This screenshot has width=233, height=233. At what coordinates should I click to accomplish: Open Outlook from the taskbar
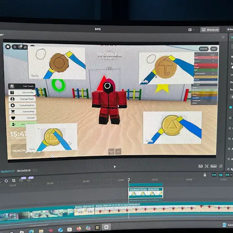(x=60, y=230)
